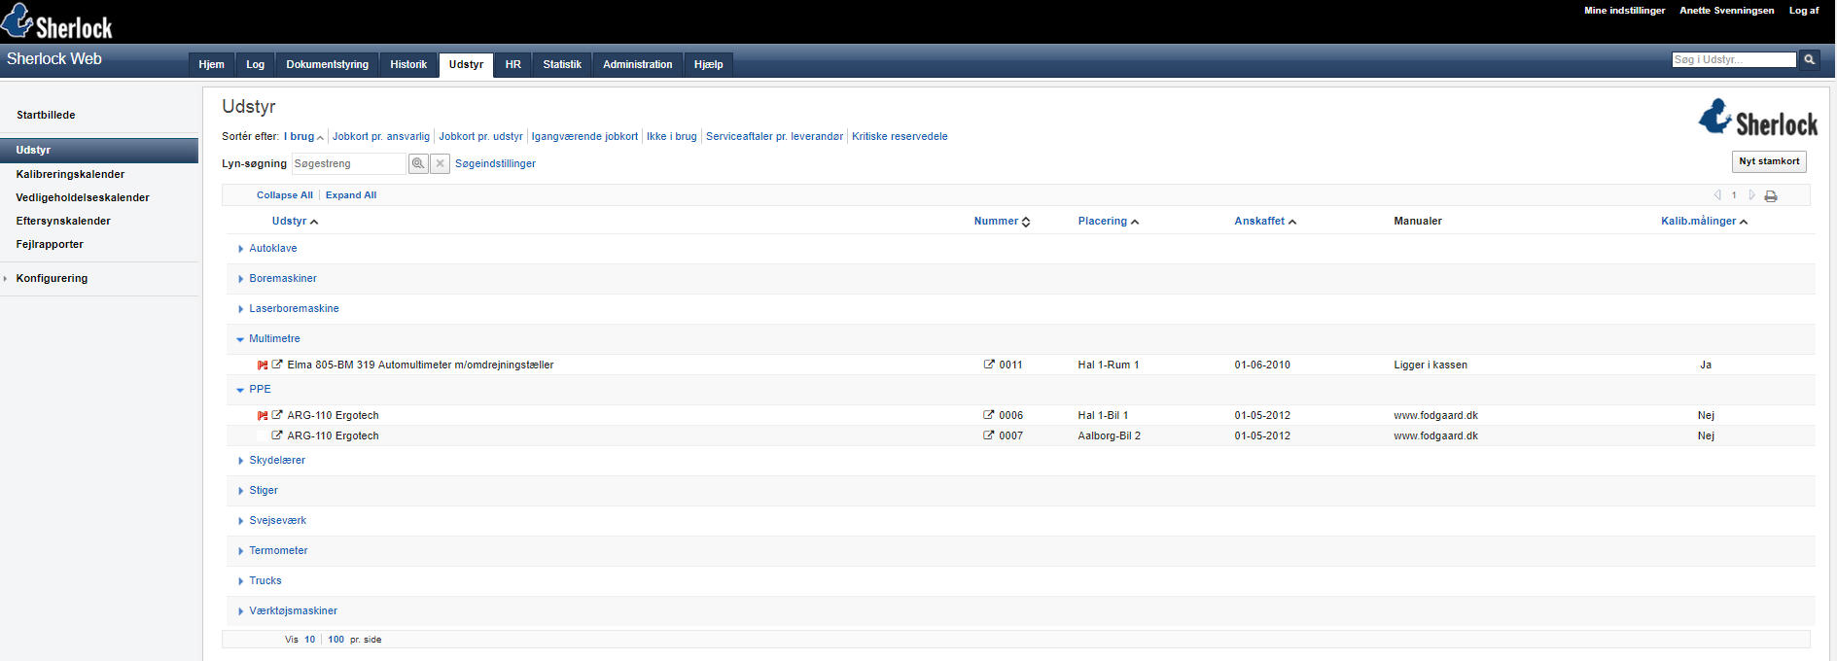Open Vedligeholdelseskalender in sidebar
The image size is (1837, 661).
pos(83,197)
